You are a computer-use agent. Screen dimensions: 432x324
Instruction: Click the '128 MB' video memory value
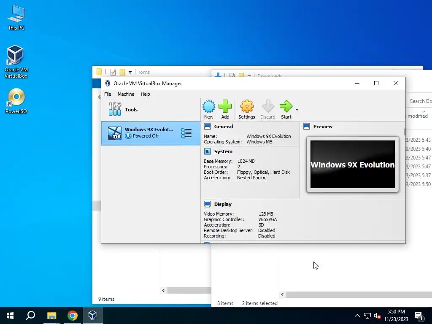[266, 214]
